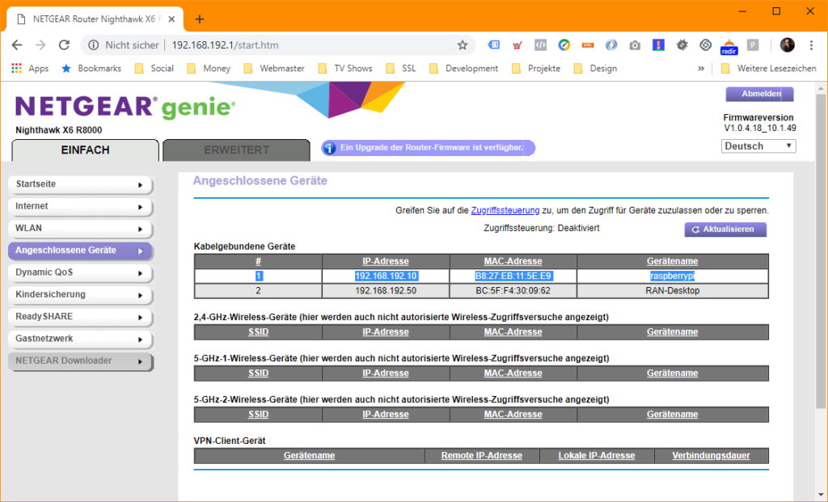The height and width of the screenshot is (502, 828).
Task: Sort Kabelgebundene Geräte table by MAC-Adresse
Action: pyautogui.click(x=513, y=261)
